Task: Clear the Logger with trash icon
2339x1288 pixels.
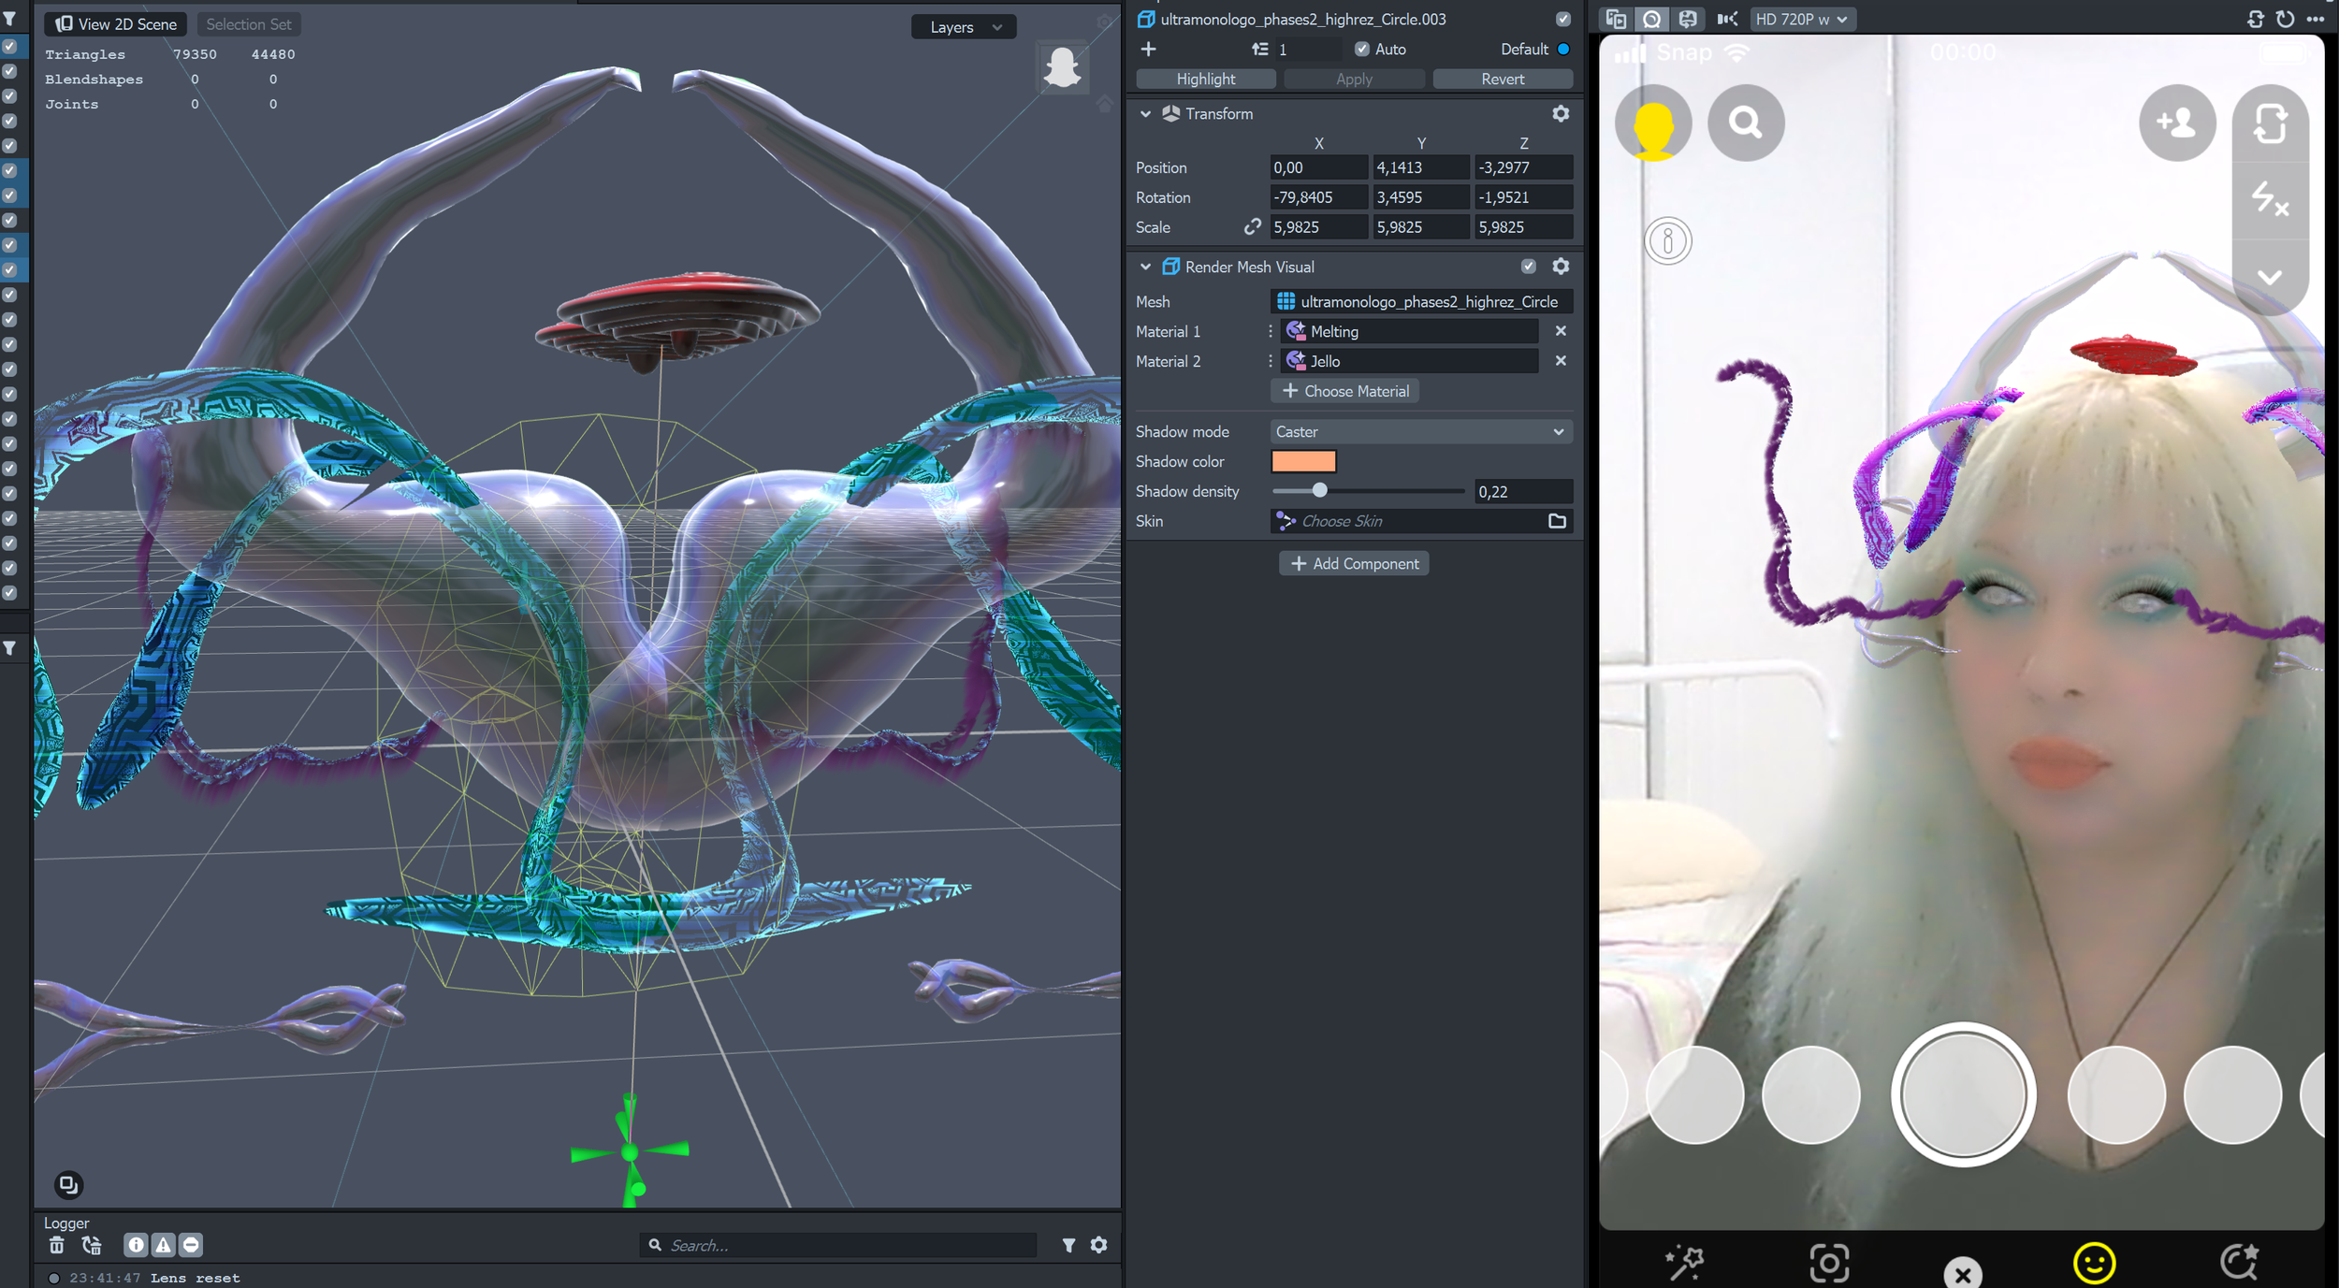Action: (x=57, y=1245)
